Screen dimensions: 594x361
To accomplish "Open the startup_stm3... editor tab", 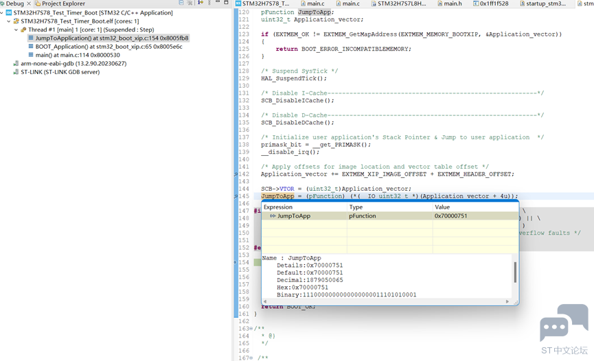I will pos(542,3).
